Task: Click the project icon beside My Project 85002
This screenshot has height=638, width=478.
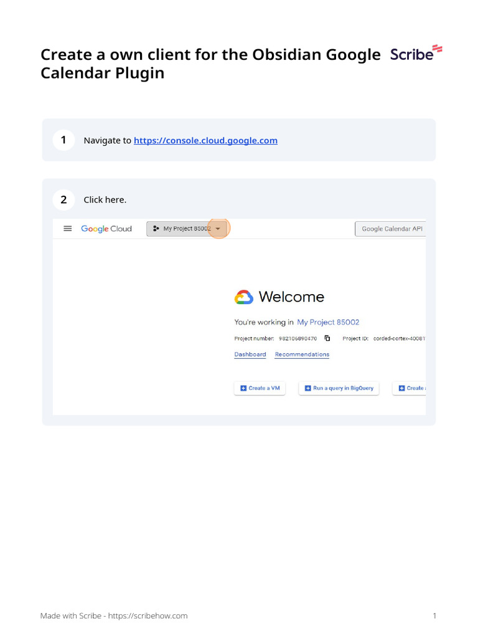Action: [156, 229]
